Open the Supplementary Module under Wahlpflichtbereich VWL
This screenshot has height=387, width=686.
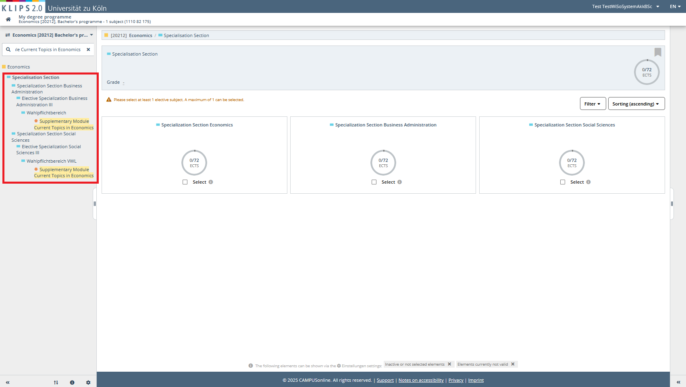click(x=64, y=172)
